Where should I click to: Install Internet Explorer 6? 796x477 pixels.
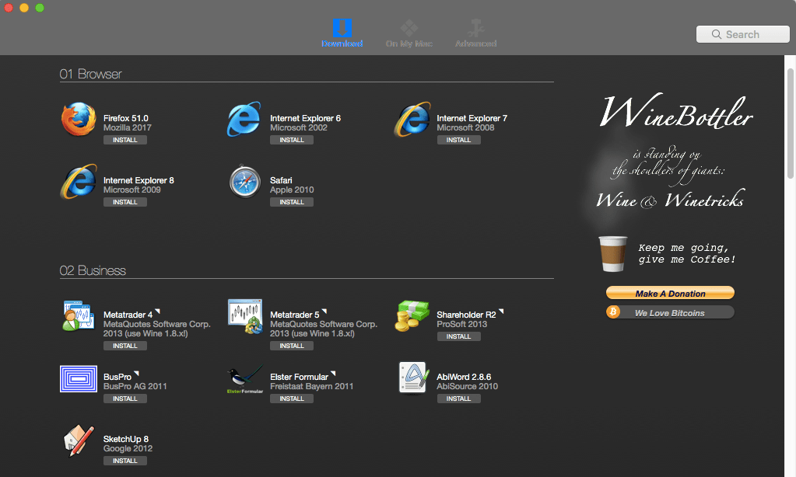click(x=291, y=140)
